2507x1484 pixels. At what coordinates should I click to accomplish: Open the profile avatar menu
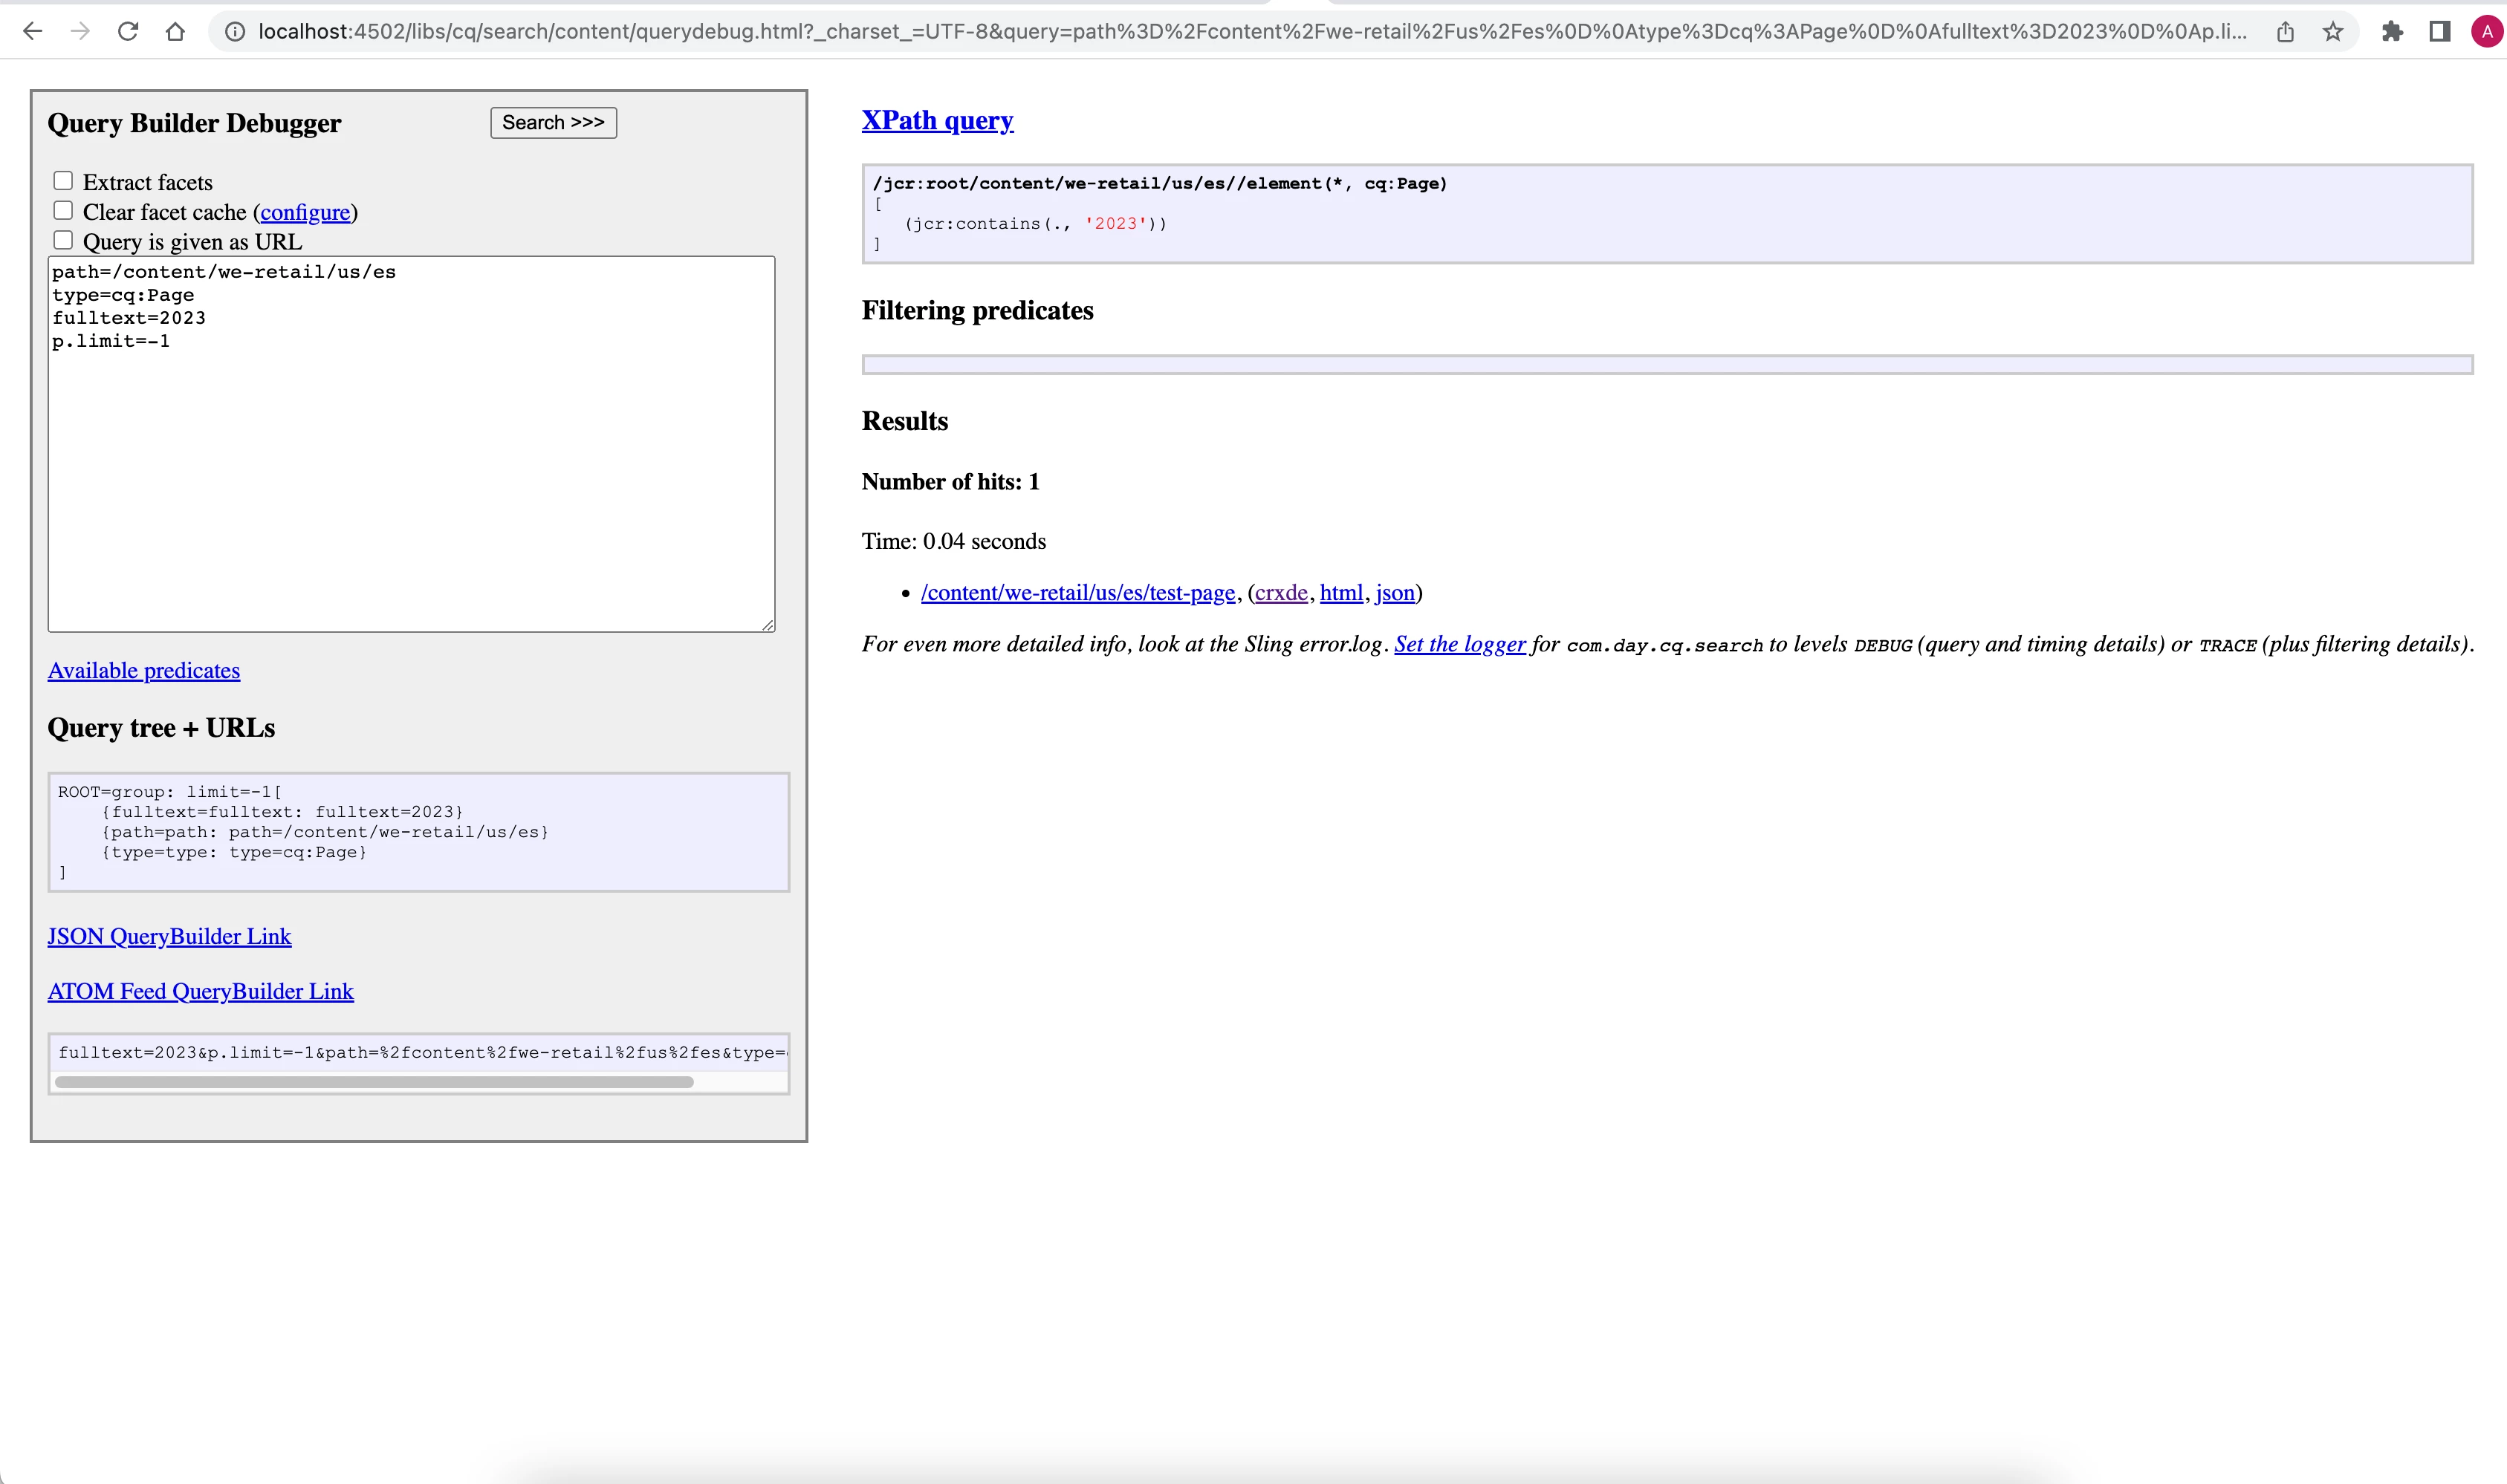(2487, 32)
